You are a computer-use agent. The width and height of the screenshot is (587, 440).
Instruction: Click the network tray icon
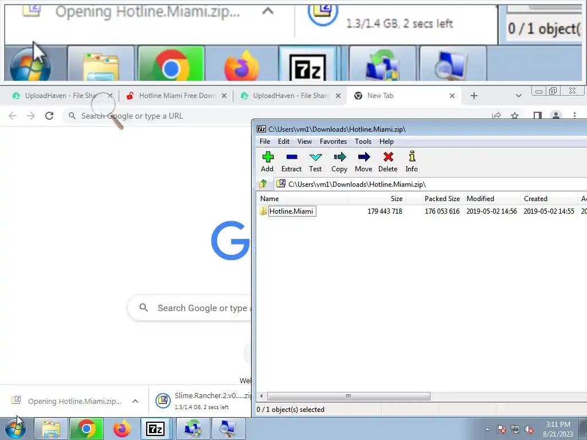point(515,429)
